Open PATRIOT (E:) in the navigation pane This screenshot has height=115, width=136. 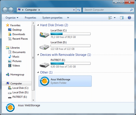(x=20, y=97)
